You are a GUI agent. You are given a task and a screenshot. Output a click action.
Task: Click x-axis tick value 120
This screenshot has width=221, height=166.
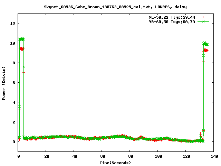pyautogui.click(x=186, y=156)
